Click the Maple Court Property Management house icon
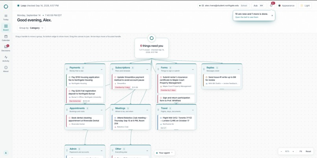 pyautogui.click(x=161, y=86)
